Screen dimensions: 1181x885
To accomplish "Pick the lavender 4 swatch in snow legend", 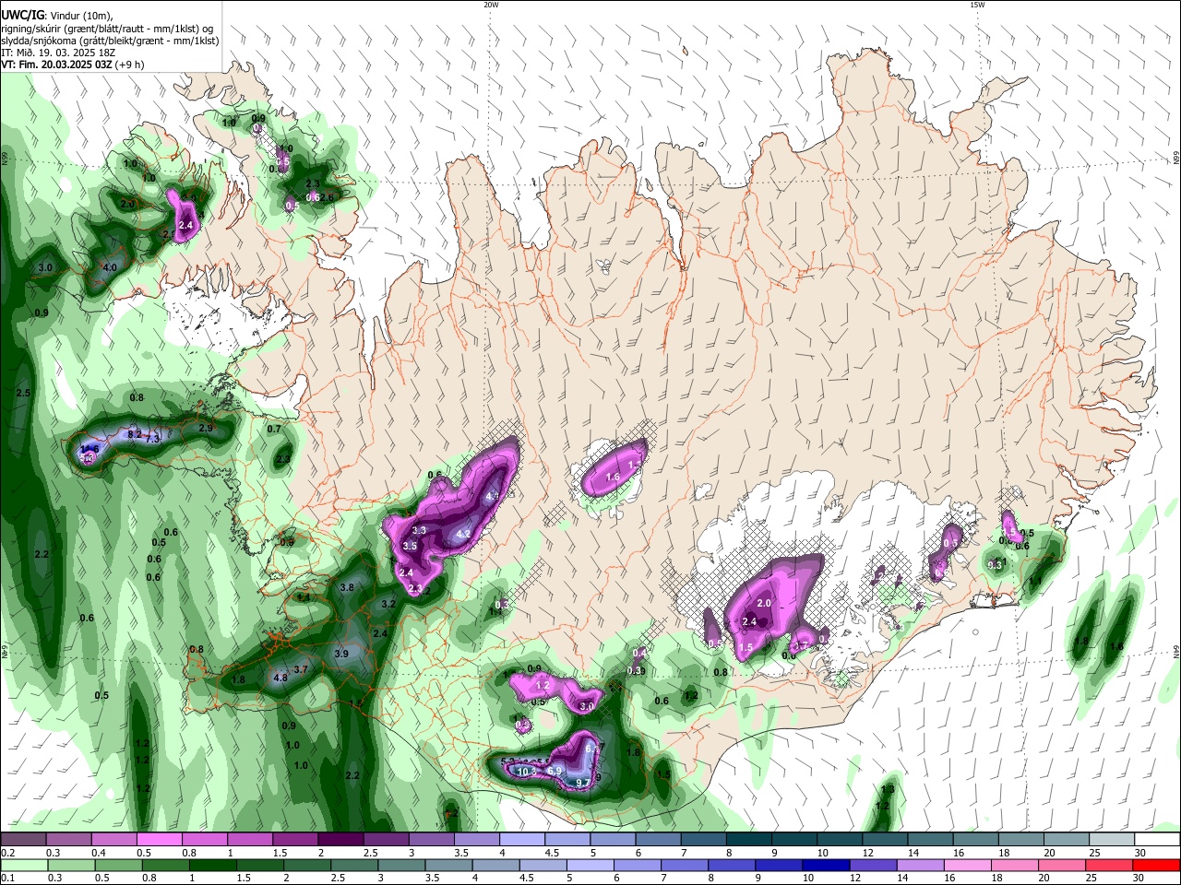I will 521,840.
